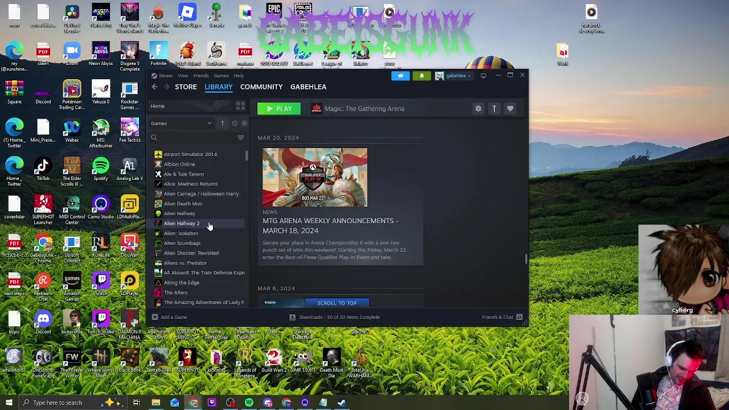
Task: Open MSI Afterburner desktop shortcut
Action: 101,134
